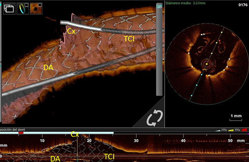Collapse the 3D panel with the chevron arrow
This screenshot has height=162, width=249.
pyautogui.click(x=159, y=49)
